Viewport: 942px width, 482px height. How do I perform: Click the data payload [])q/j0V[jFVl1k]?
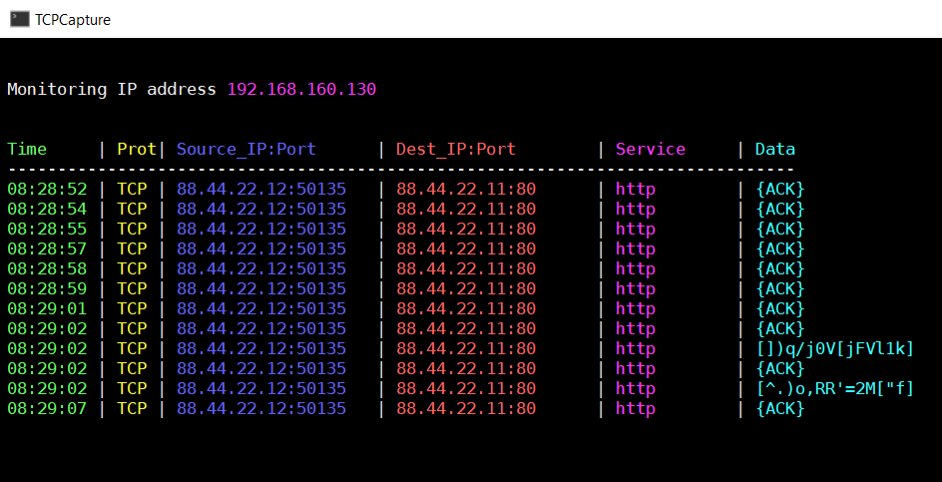point(835,348)
